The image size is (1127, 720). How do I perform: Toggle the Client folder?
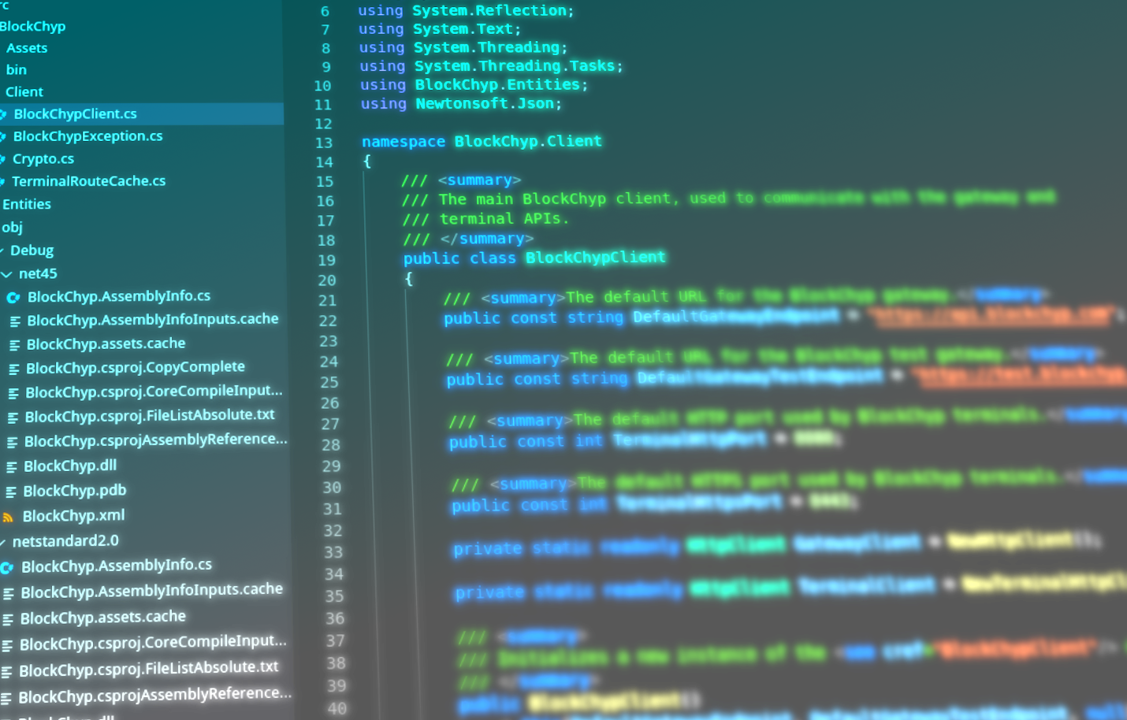point(24,92)
